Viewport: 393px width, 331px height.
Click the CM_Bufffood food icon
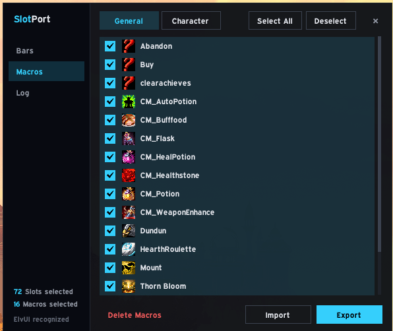[x=129, y=120]
